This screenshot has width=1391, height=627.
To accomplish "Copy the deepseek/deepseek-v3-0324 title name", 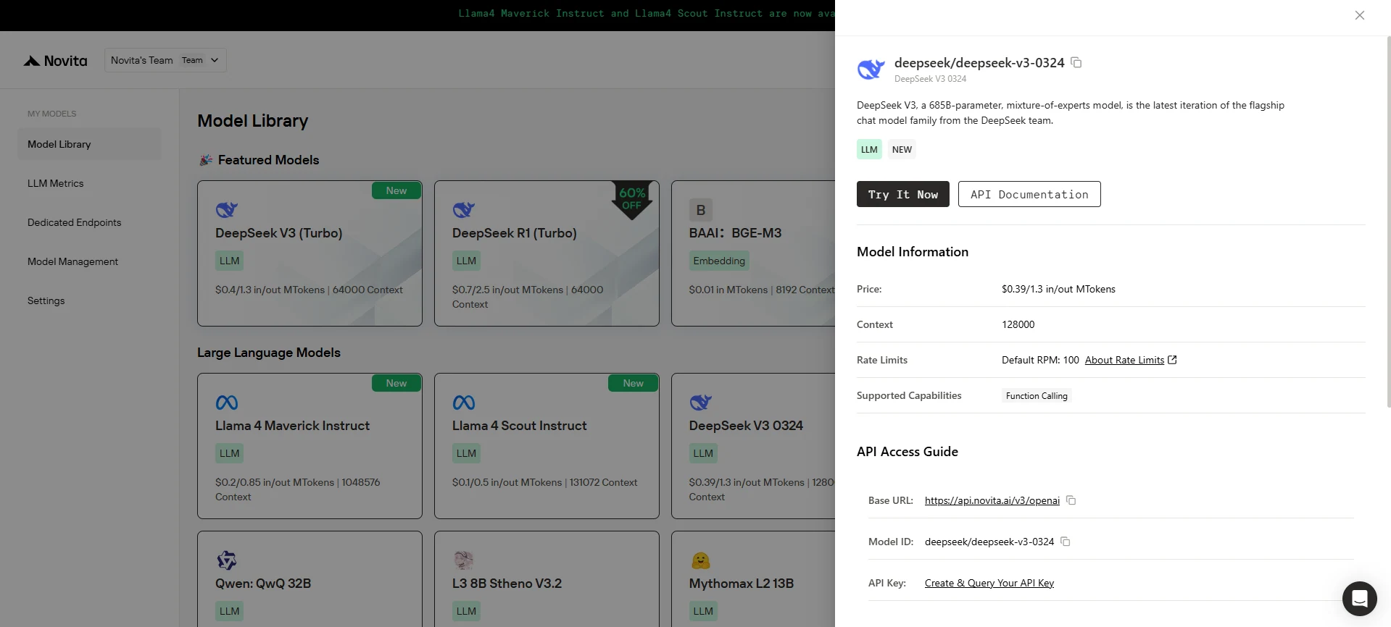I will coord(1076,63).
